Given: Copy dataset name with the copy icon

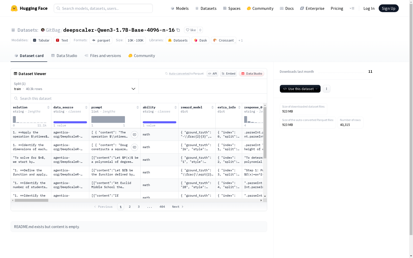Looking at the screenshot, I should tap(178, 30).
